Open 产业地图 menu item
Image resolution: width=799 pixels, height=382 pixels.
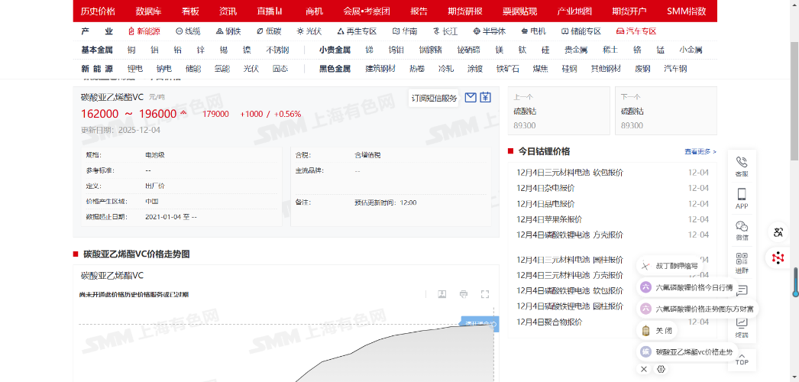(x=574, y=11)
